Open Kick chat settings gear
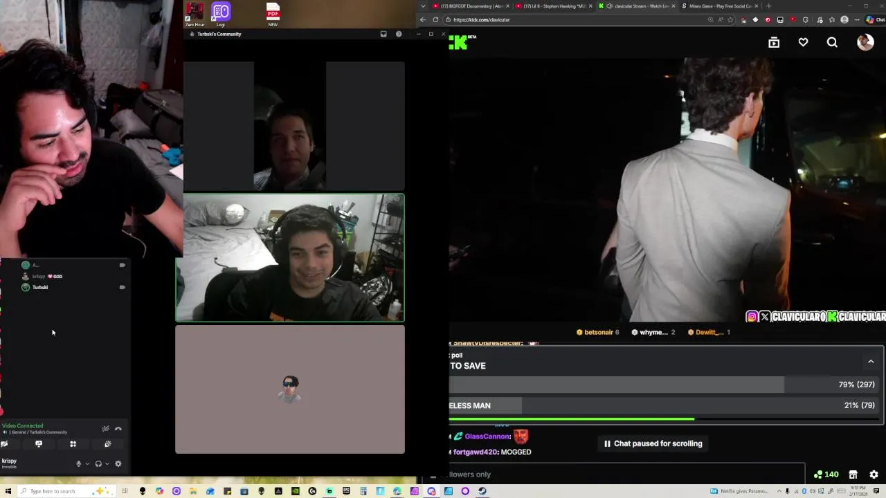The height and width of the screenshot is (498, 886). (x=874, y=474)
